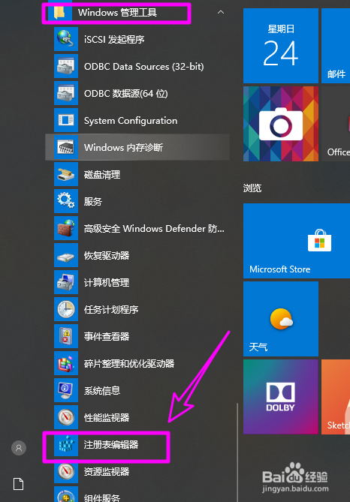Image resolution: width=350 pixels, height=502 pixels.
Task: Open the Sketch tile
Action: [x=336, y=397]
